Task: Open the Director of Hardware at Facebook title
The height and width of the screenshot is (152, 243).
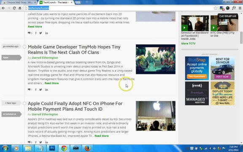Action: pos(195,35)
